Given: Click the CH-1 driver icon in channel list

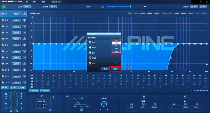Looking at the screenshot, I should click(x=2, y=14).
